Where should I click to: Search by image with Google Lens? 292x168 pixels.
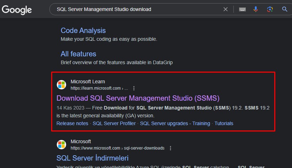click(270, 9)
